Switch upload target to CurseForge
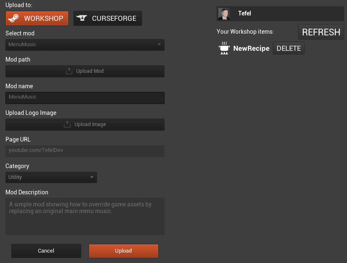This screenshot has height=263, width=347. (107, 18)
